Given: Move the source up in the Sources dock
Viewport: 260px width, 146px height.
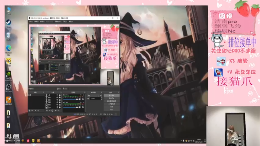Looking at the screenshot, I should [x=56, y=111].
